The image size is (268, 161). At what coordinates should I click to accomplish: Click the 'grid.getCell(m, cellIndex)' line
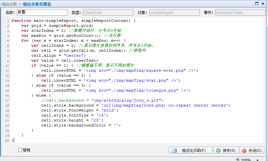pyautogui.click(x=89, y=50)
